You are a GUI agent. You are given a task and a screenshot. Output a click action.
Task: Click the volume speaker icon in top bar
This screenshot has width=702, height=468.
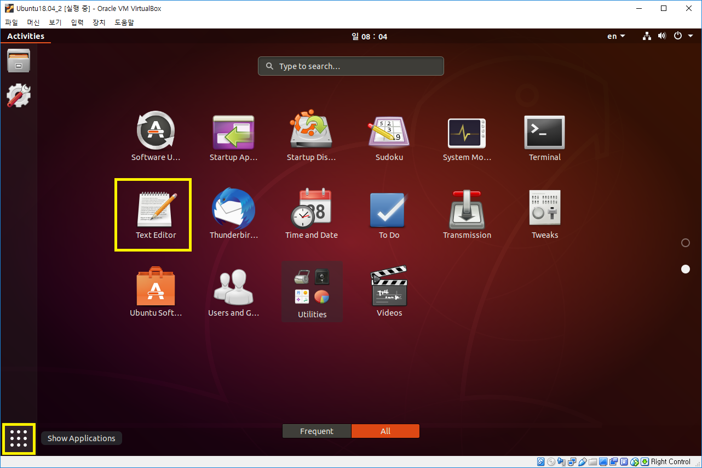662,36
